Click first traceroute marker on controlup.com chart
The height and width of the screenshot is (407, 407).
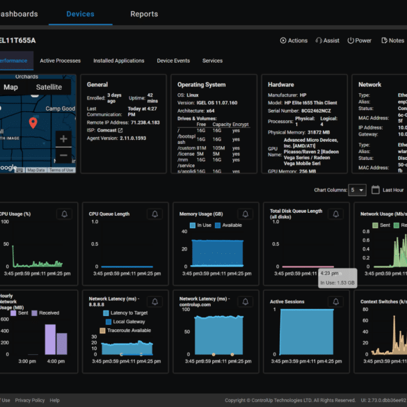click(214, 354)
